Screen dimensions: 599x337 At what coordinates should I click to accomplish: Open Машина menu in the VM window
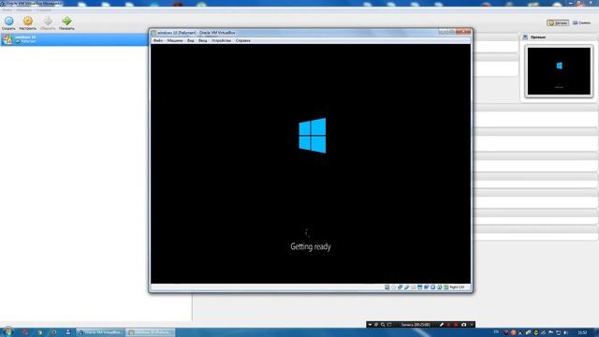point(175,40)
